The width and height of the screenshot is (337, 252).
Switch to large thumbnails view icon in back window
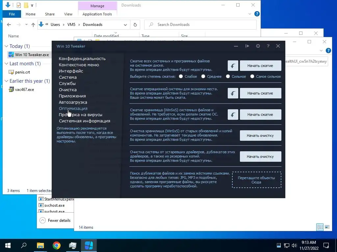pos(327,227)
